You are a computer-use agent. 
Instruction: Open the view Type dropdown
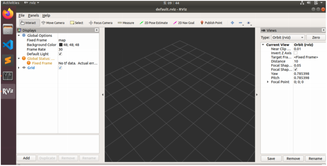point(288,38)
